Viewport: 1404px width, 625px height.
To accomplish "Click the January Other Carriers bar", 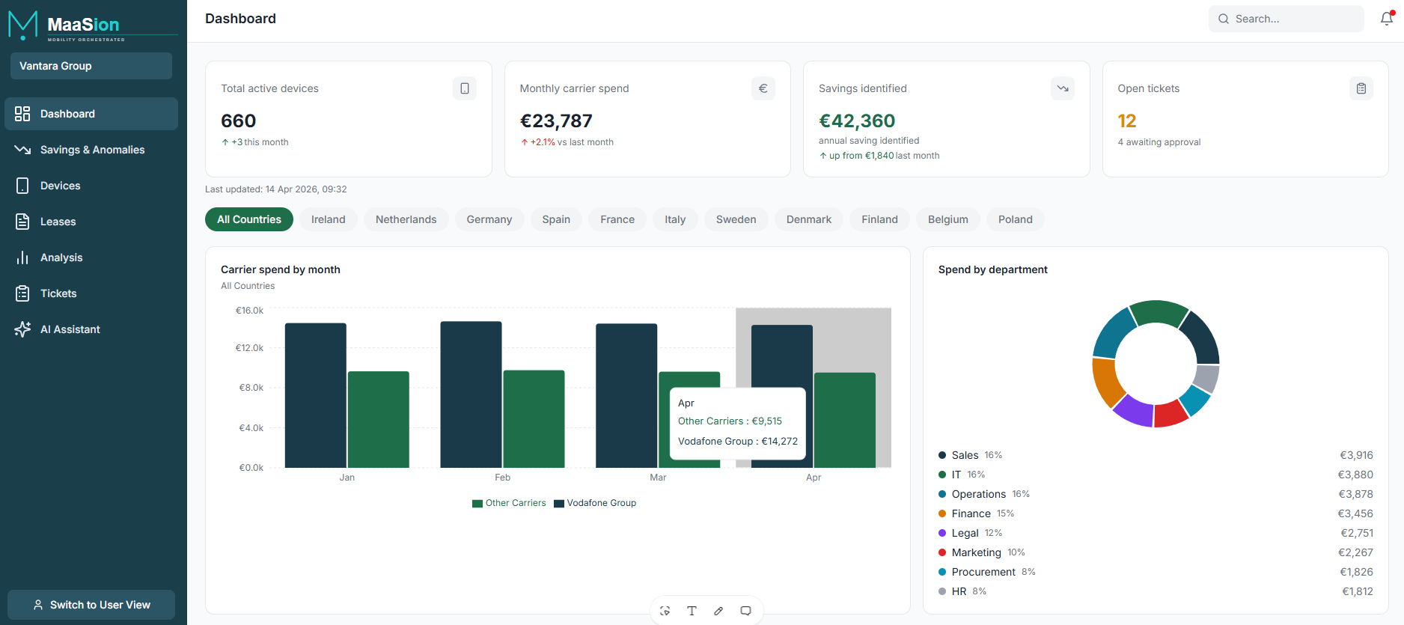I will click(x=379, y=419).
